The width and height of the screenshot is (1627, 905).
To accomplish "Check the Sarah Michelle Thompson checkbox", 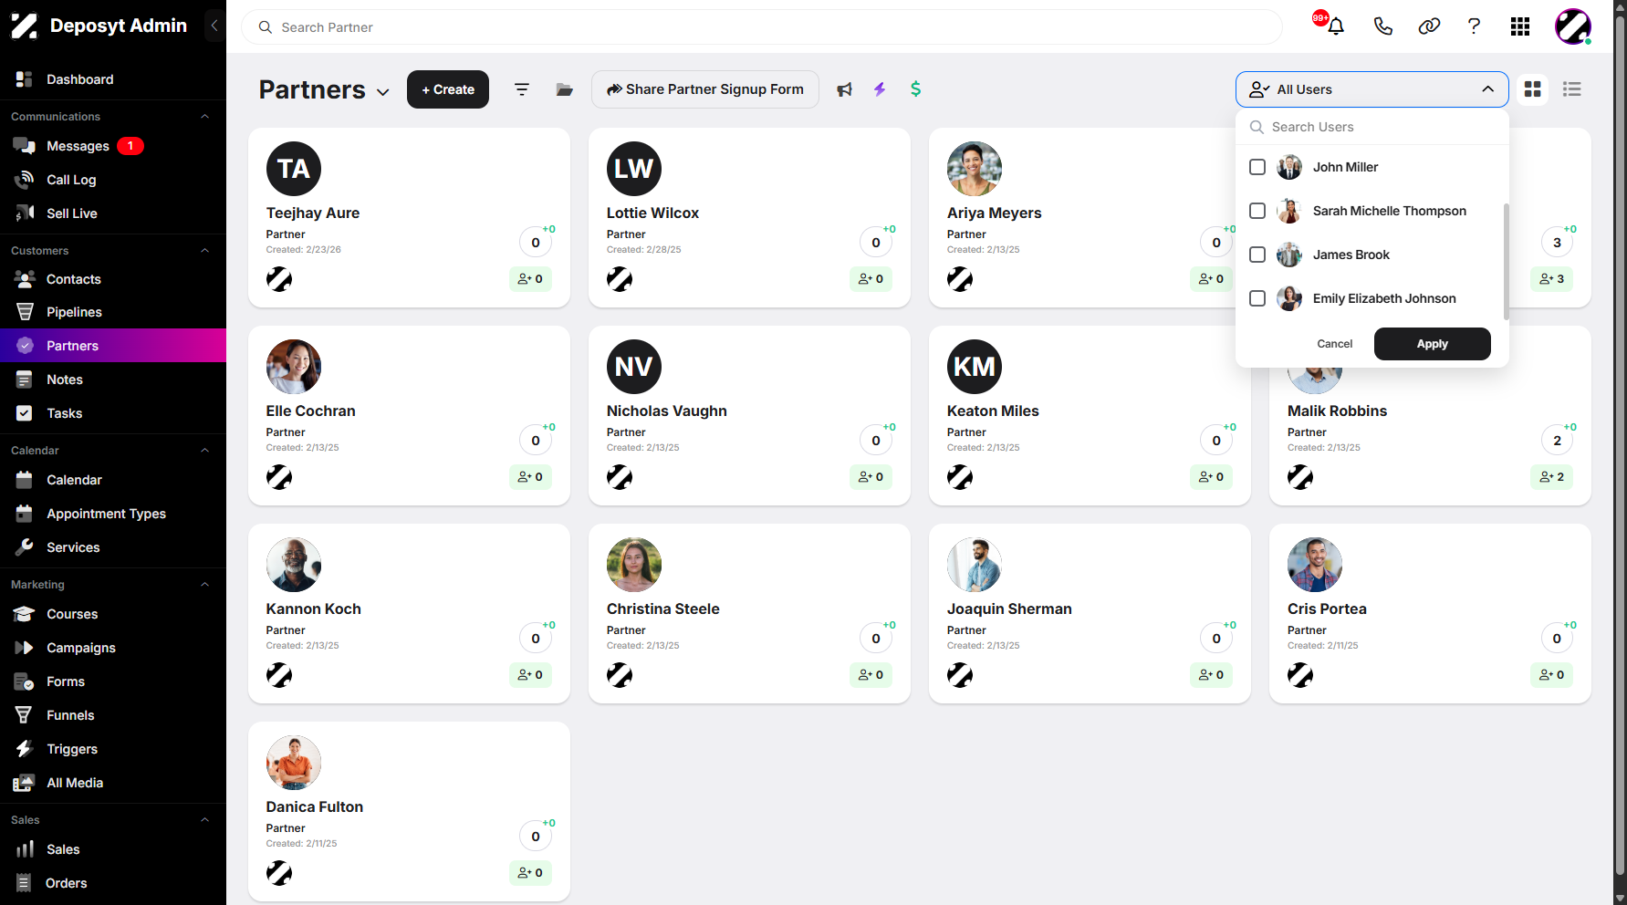I will 1257,211.
